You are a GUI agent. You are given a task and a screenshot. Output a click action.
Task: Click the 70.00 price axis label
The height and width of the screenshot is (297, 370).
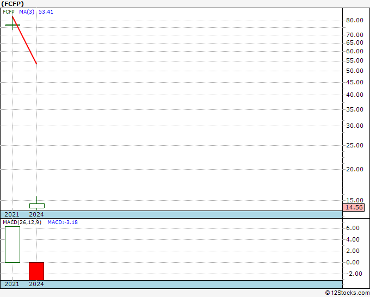(355, 35)
